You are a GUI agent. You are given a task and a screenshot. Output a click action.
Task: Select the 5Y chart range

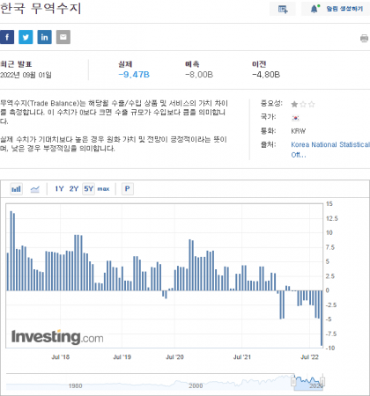[88, 188]
